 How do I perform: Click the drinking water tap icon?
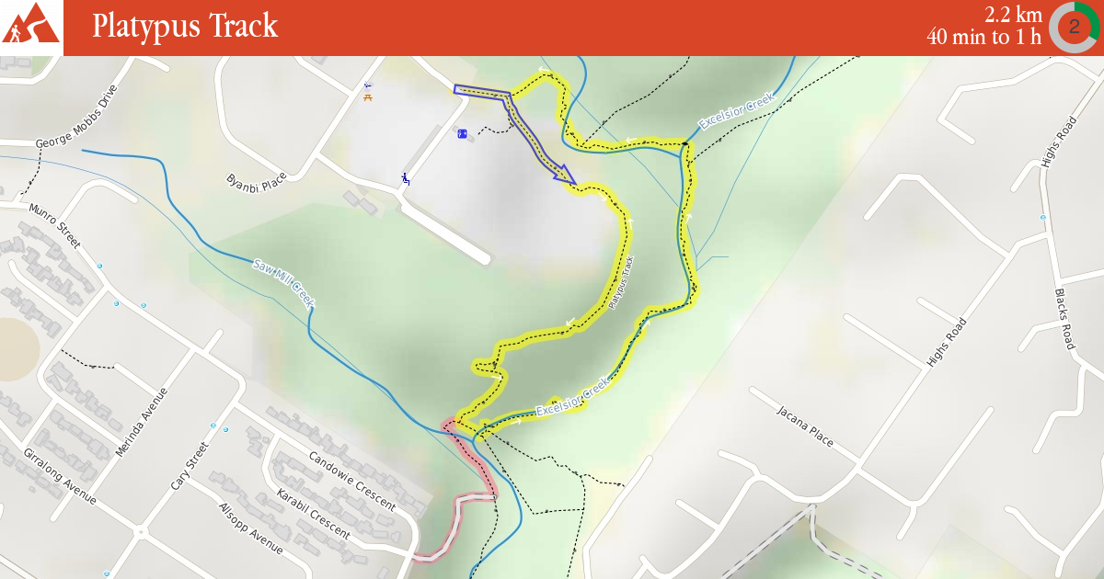coord(368,85)
